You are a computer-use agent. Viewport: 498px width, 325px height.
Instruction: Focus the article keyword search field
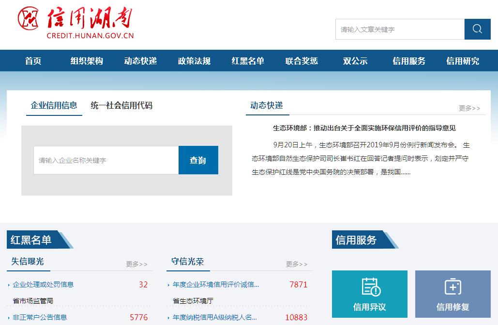click(400, 29)
